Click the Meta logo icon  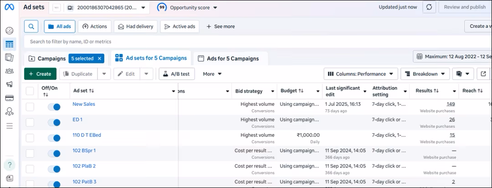[x=9, y=7]
